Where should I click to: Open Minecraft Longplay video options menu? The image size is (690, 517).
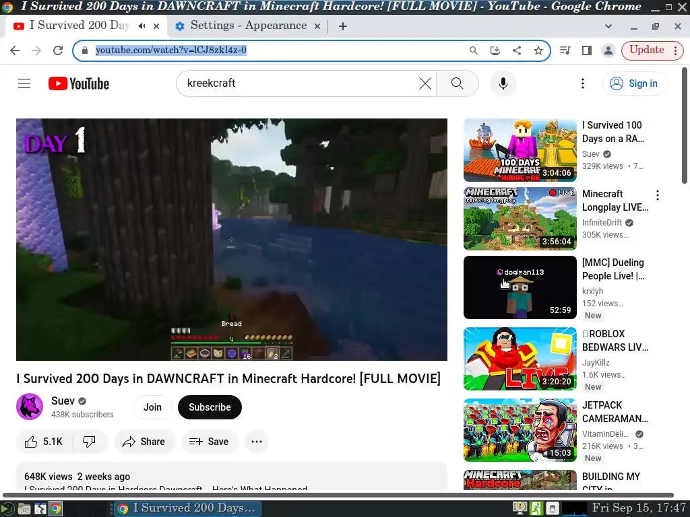pos(658,195)
